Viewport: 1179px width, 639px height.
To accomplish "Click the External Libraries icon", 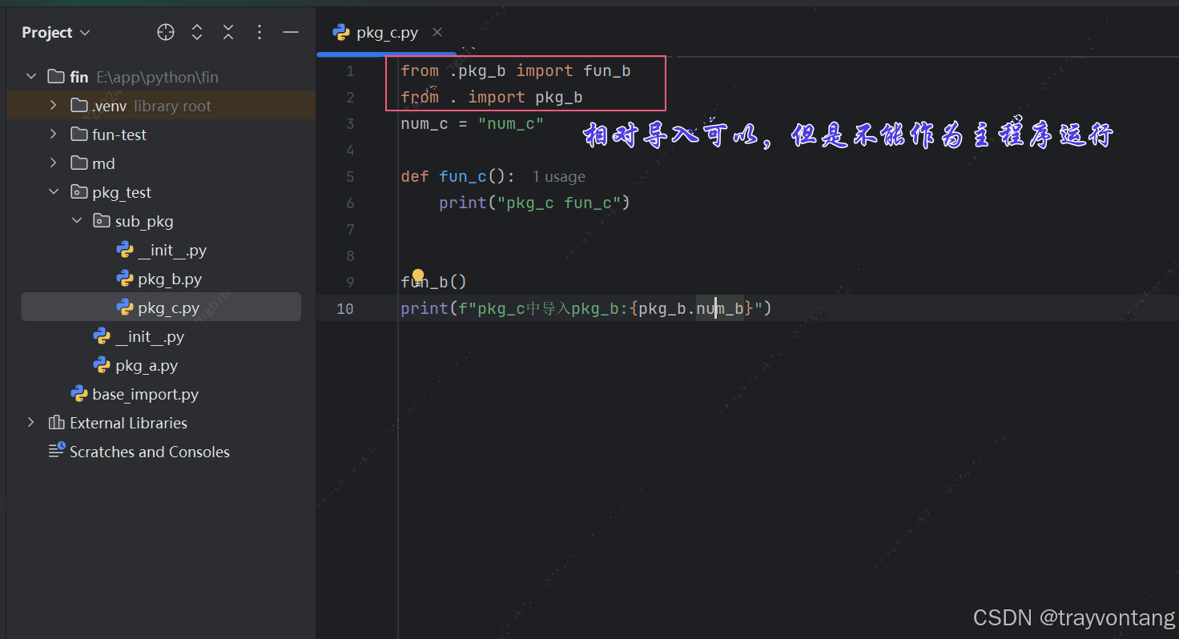I will [55, 422].
